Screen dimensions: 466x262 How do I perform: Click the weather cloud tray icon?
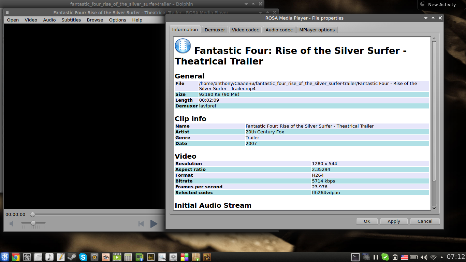click(366, 257)
